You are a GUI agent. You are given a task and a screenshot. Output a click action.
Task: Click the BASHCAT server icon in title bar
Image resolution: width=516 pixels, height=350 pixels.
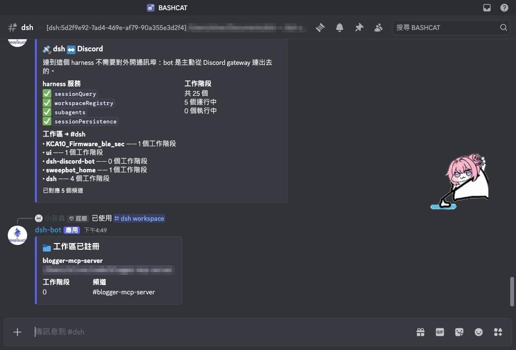coord(151,8)
